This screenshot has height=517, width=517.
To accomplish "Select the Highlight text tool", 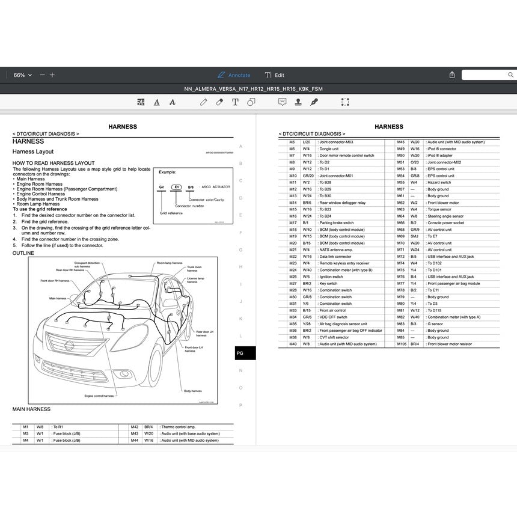I will (141, 102).
